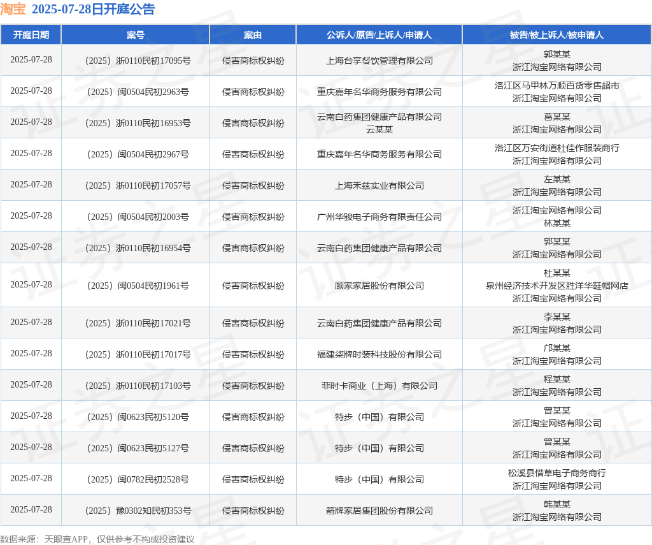
Task: Select plaintiff 菲时卡商业（上海）有限公司
Action: coord(379,386)
